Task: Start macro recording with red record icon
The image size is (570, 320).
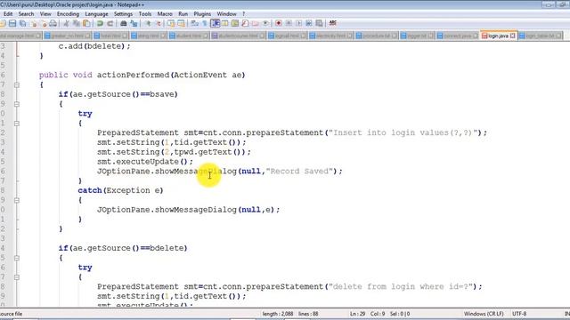Action: 279,24
